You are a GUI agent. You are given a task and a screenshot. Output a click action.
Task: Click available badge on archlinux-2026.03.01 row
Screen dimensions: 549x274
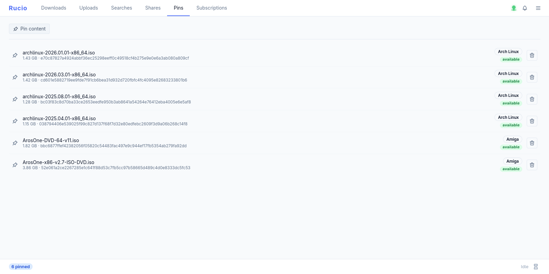pyautogui.click(x=511, y=82)
